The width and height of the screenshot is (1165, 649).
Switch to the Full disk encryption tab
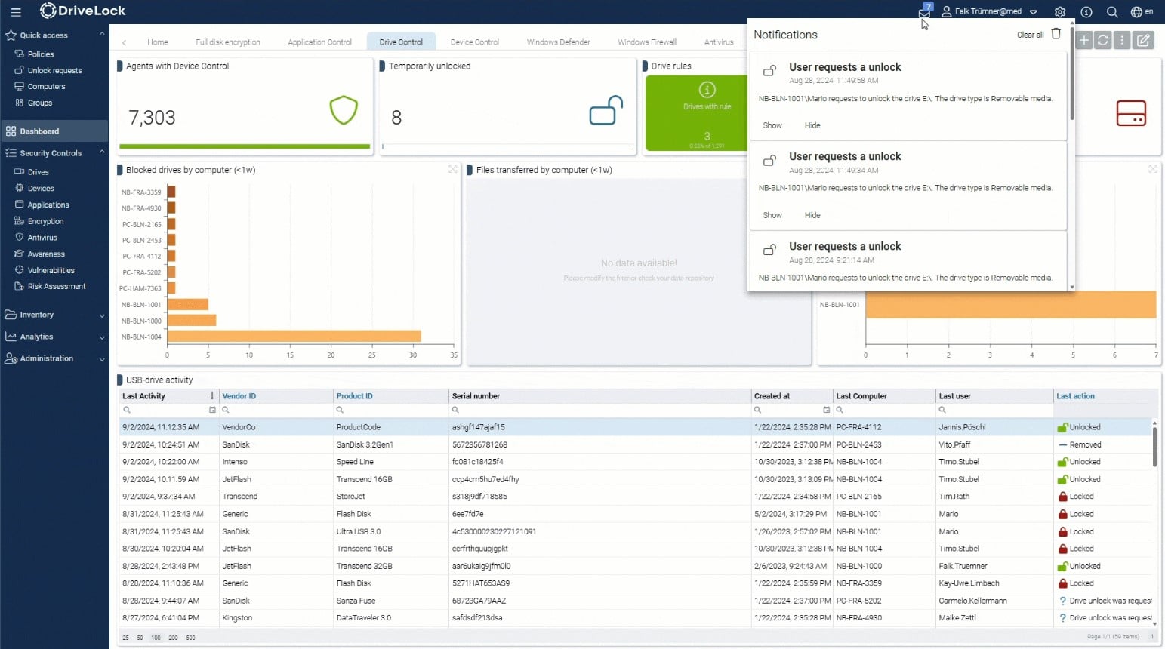228,42
